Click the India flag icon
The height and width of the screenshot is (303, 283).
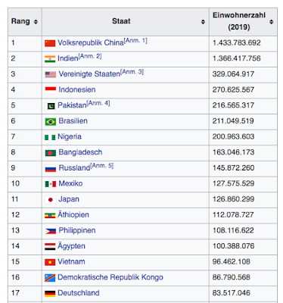pos(50,59)
